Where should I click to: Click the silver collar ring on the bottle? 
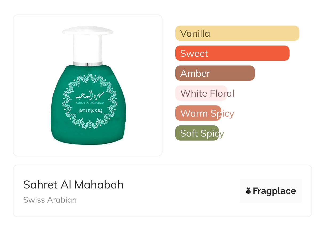(88, 64)
